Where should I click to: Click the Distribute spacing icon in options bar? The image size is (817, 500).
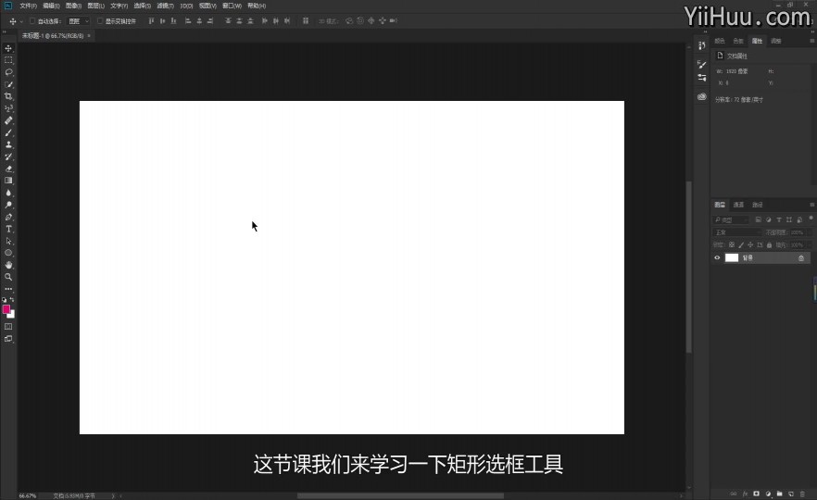(306, 20)
